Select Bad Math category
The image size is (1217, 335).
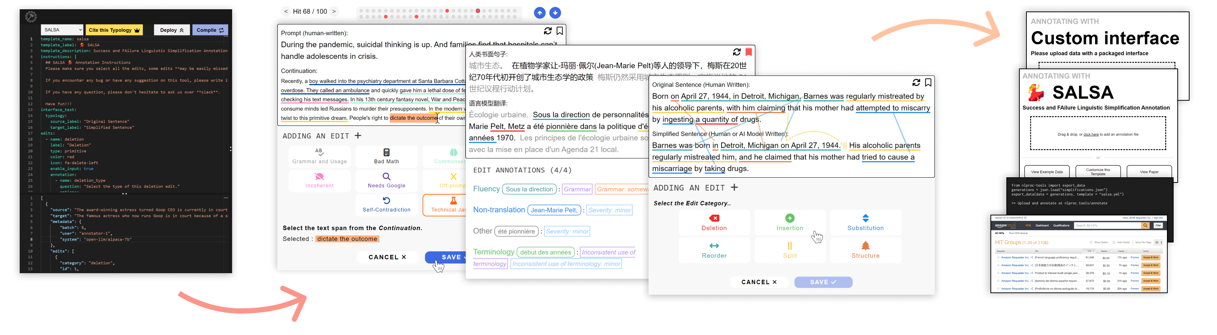pyautogui.click(x=386, y=157)
